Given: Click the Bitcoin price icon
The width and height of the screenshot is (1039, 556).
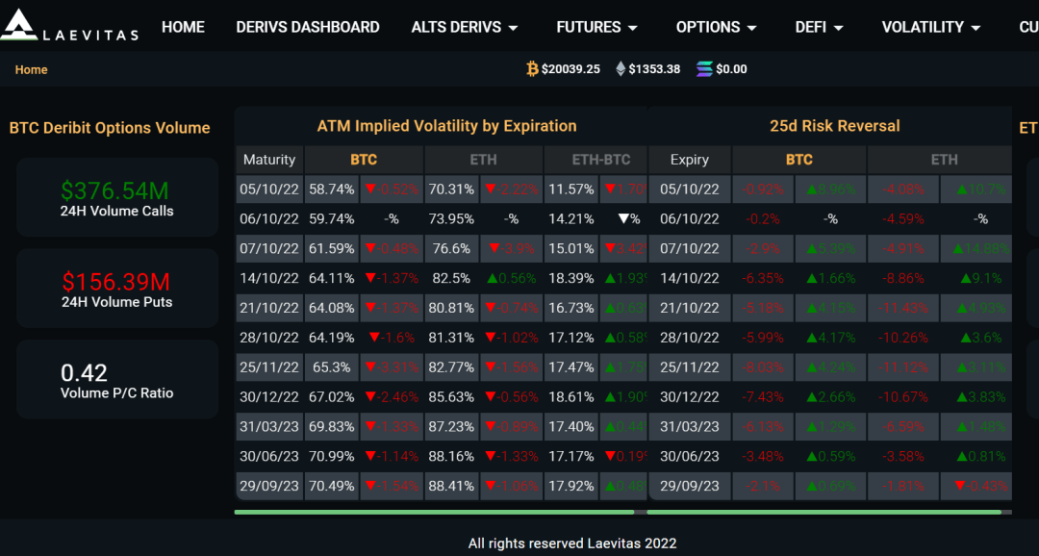Looking at the screenshot, I should 532,69.
